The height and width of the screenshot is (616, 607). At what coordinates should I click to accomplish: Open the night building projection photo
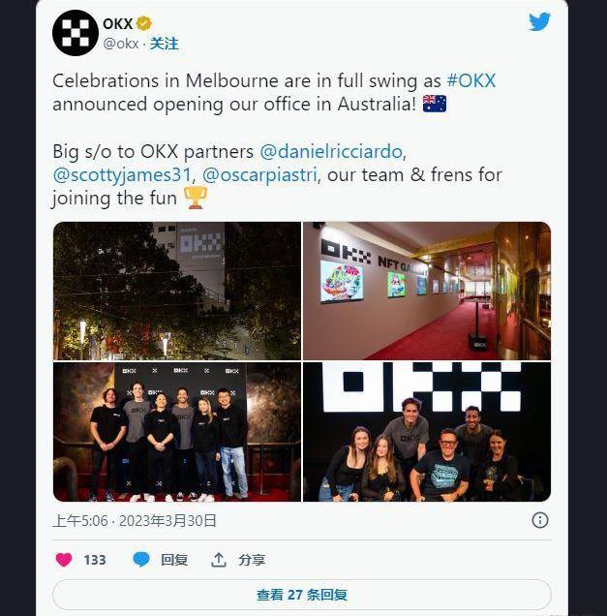[177, 291]
